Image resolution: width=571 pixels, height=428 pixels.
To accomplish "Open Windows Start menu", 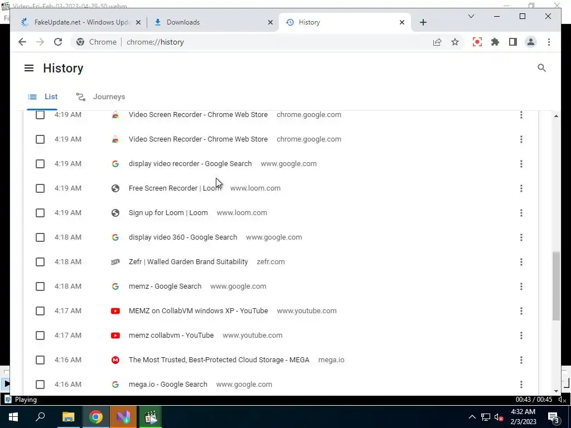I will [13, 417].
